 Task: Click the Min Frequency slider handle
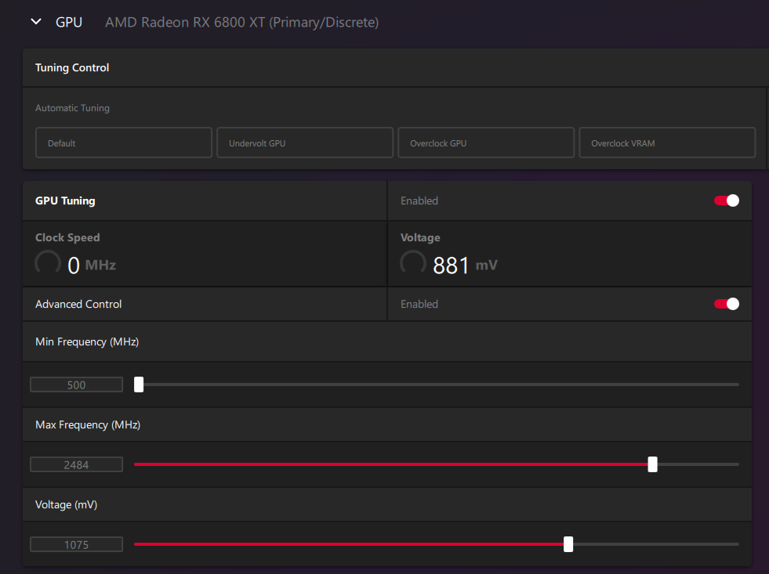(x=139, y=384)
